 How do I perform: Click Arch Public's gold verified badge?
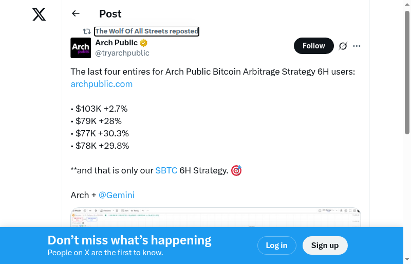click(x=144, y=43)
